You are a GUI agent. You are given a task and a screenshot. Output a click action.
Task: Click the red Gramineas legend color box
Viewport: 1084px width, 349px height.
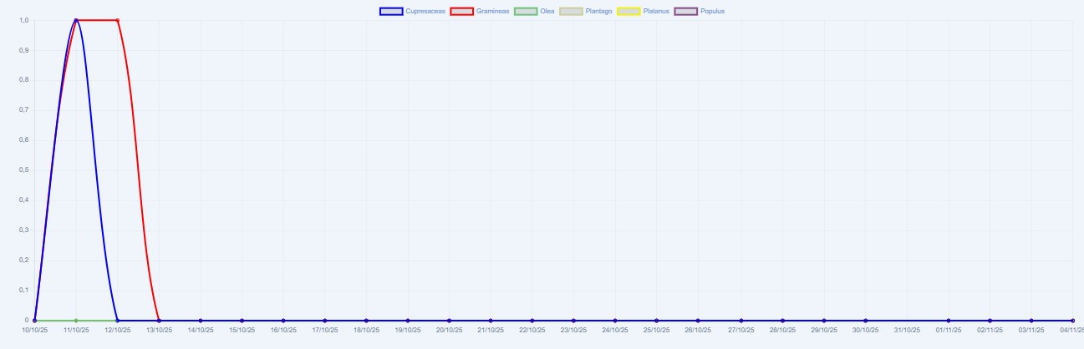462,11
